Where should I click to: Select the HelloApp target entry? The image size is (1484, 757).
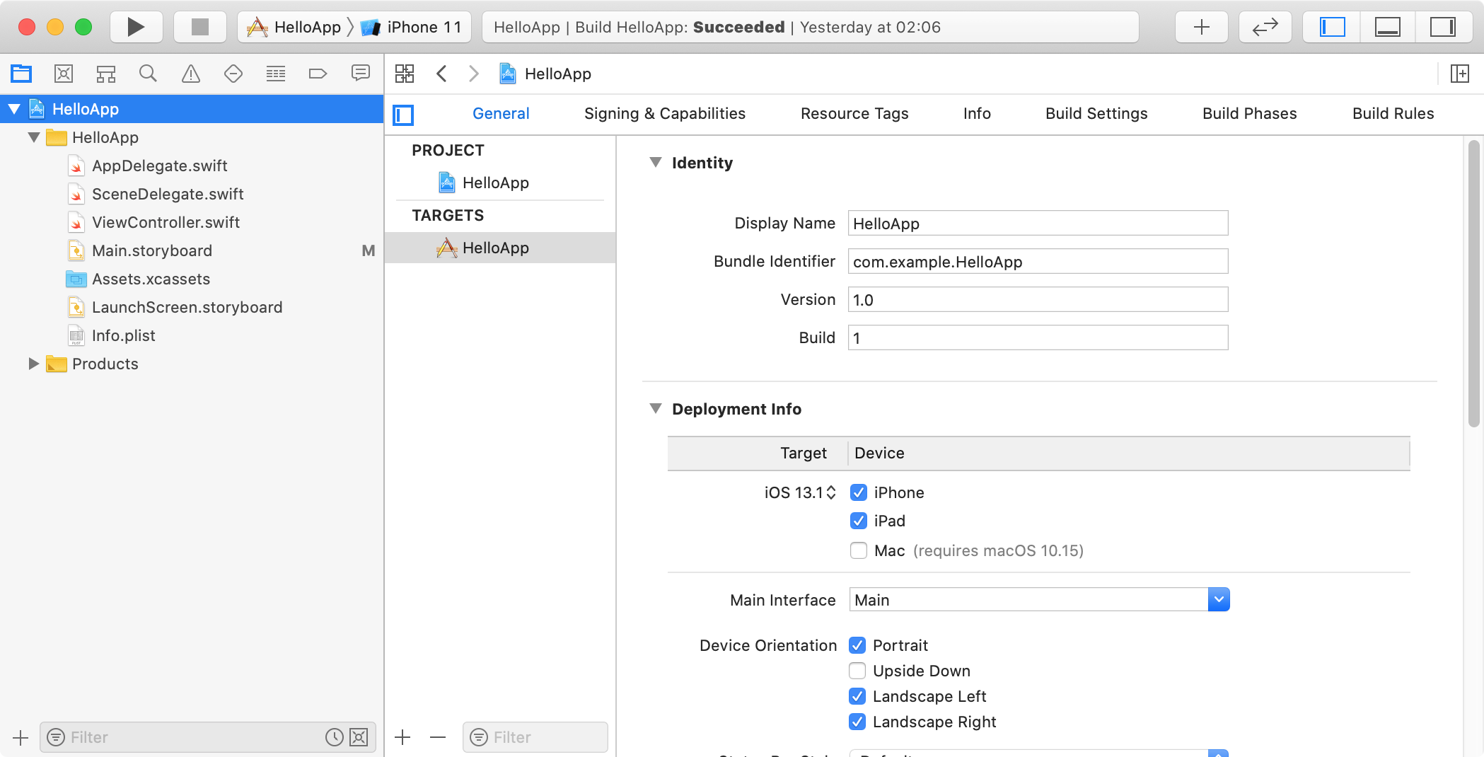point(500,248)
